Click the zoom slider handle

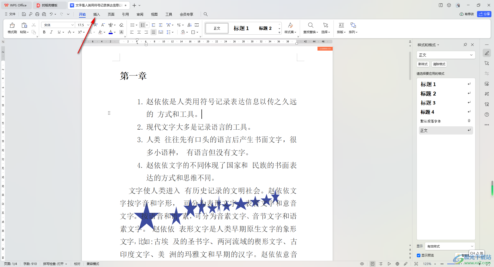pos(461,264)
